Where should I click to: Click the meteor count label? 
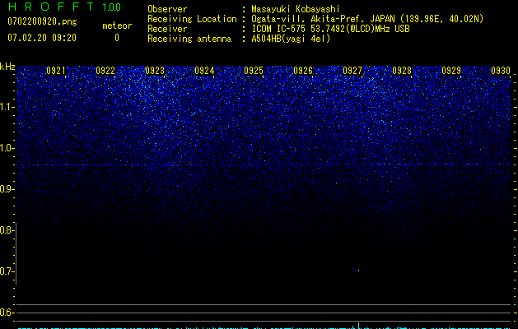(x=117, y=25)
